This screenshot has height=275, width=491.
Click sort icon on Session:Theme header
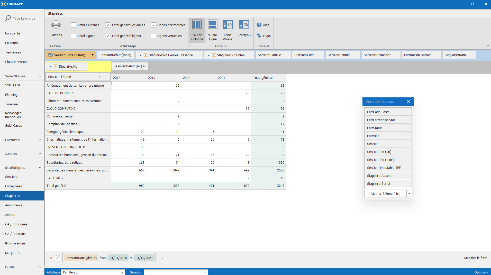pos(100,77)
